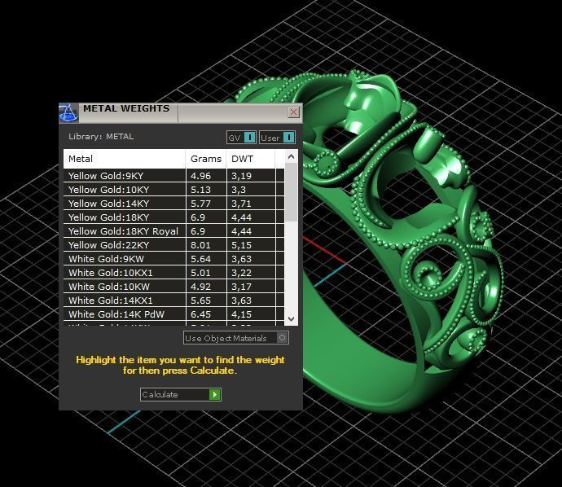Viewport: 562px width, 487px height.
Task: Toggle the User library switch
Action: (x=277, y=138)
